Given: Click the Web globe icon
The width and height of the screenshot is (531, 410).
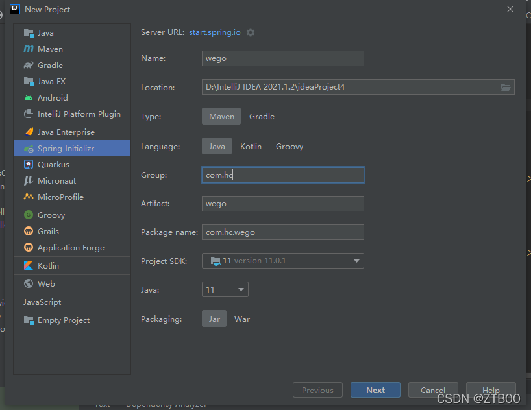Looking at the screenshot, I should click(29, 283).
